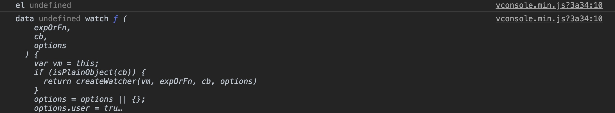Click the 'watch' text in the log
The image size is (615, 113).
97,19
